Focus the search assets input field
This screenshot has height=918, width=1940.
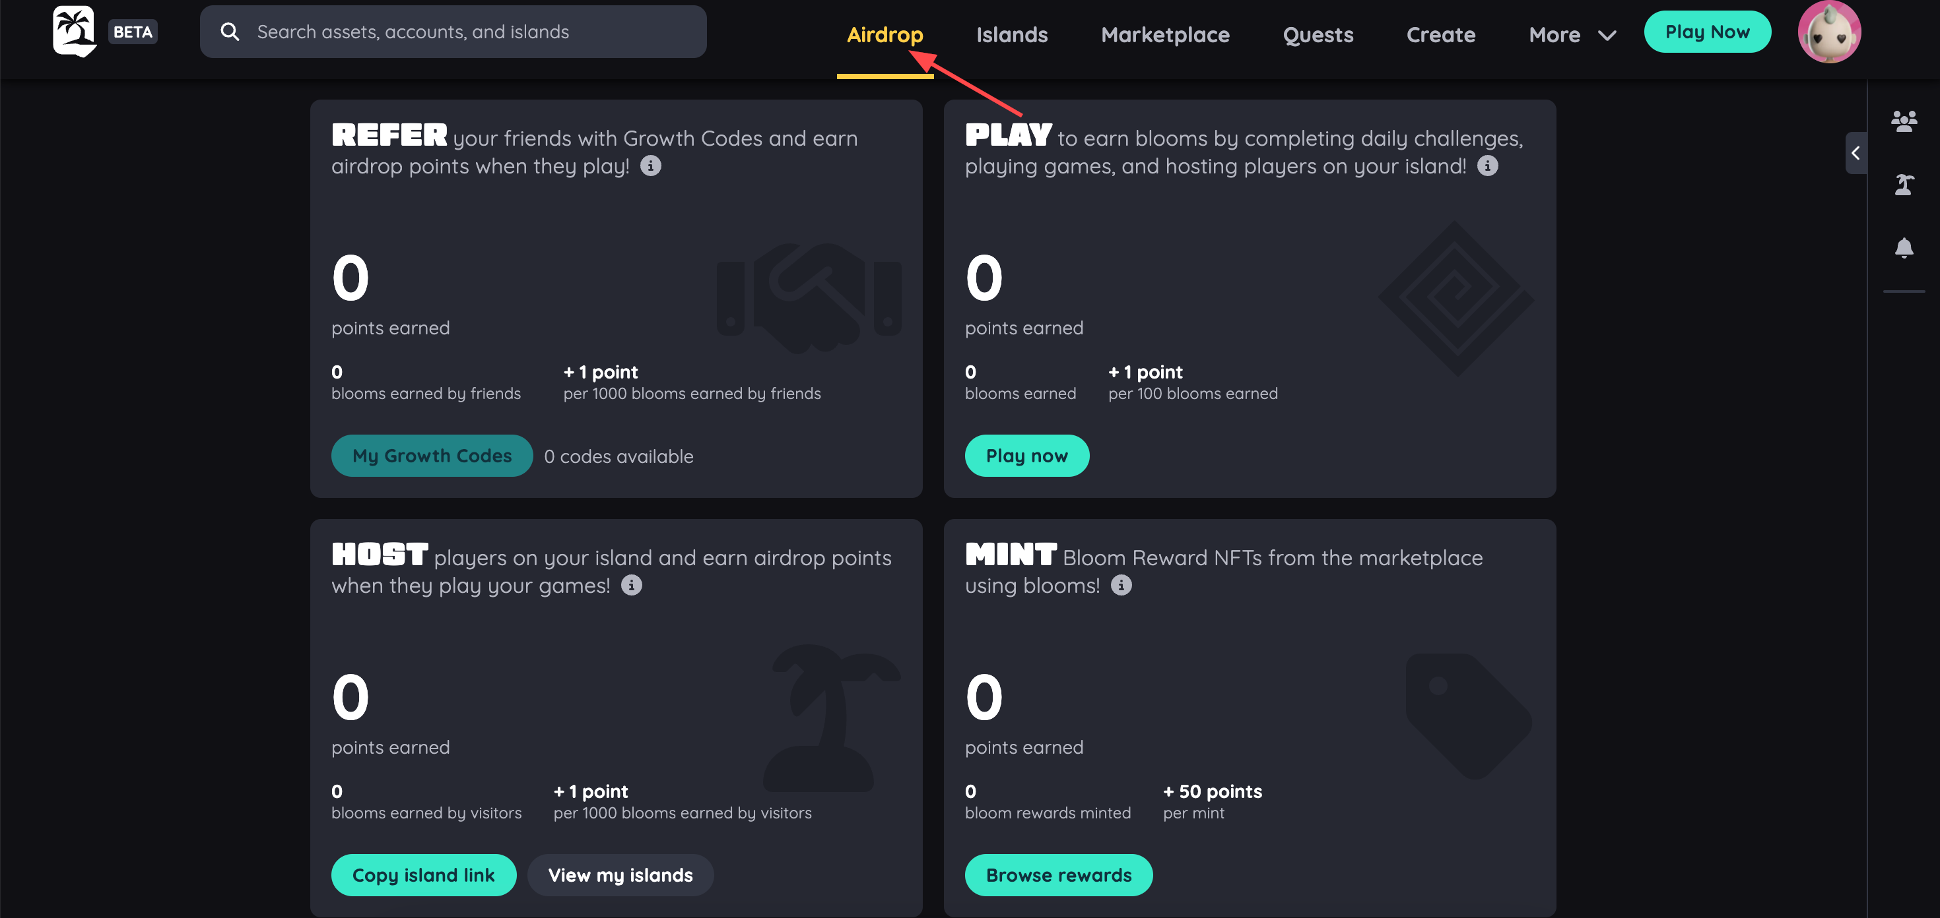tap(453, 32)
